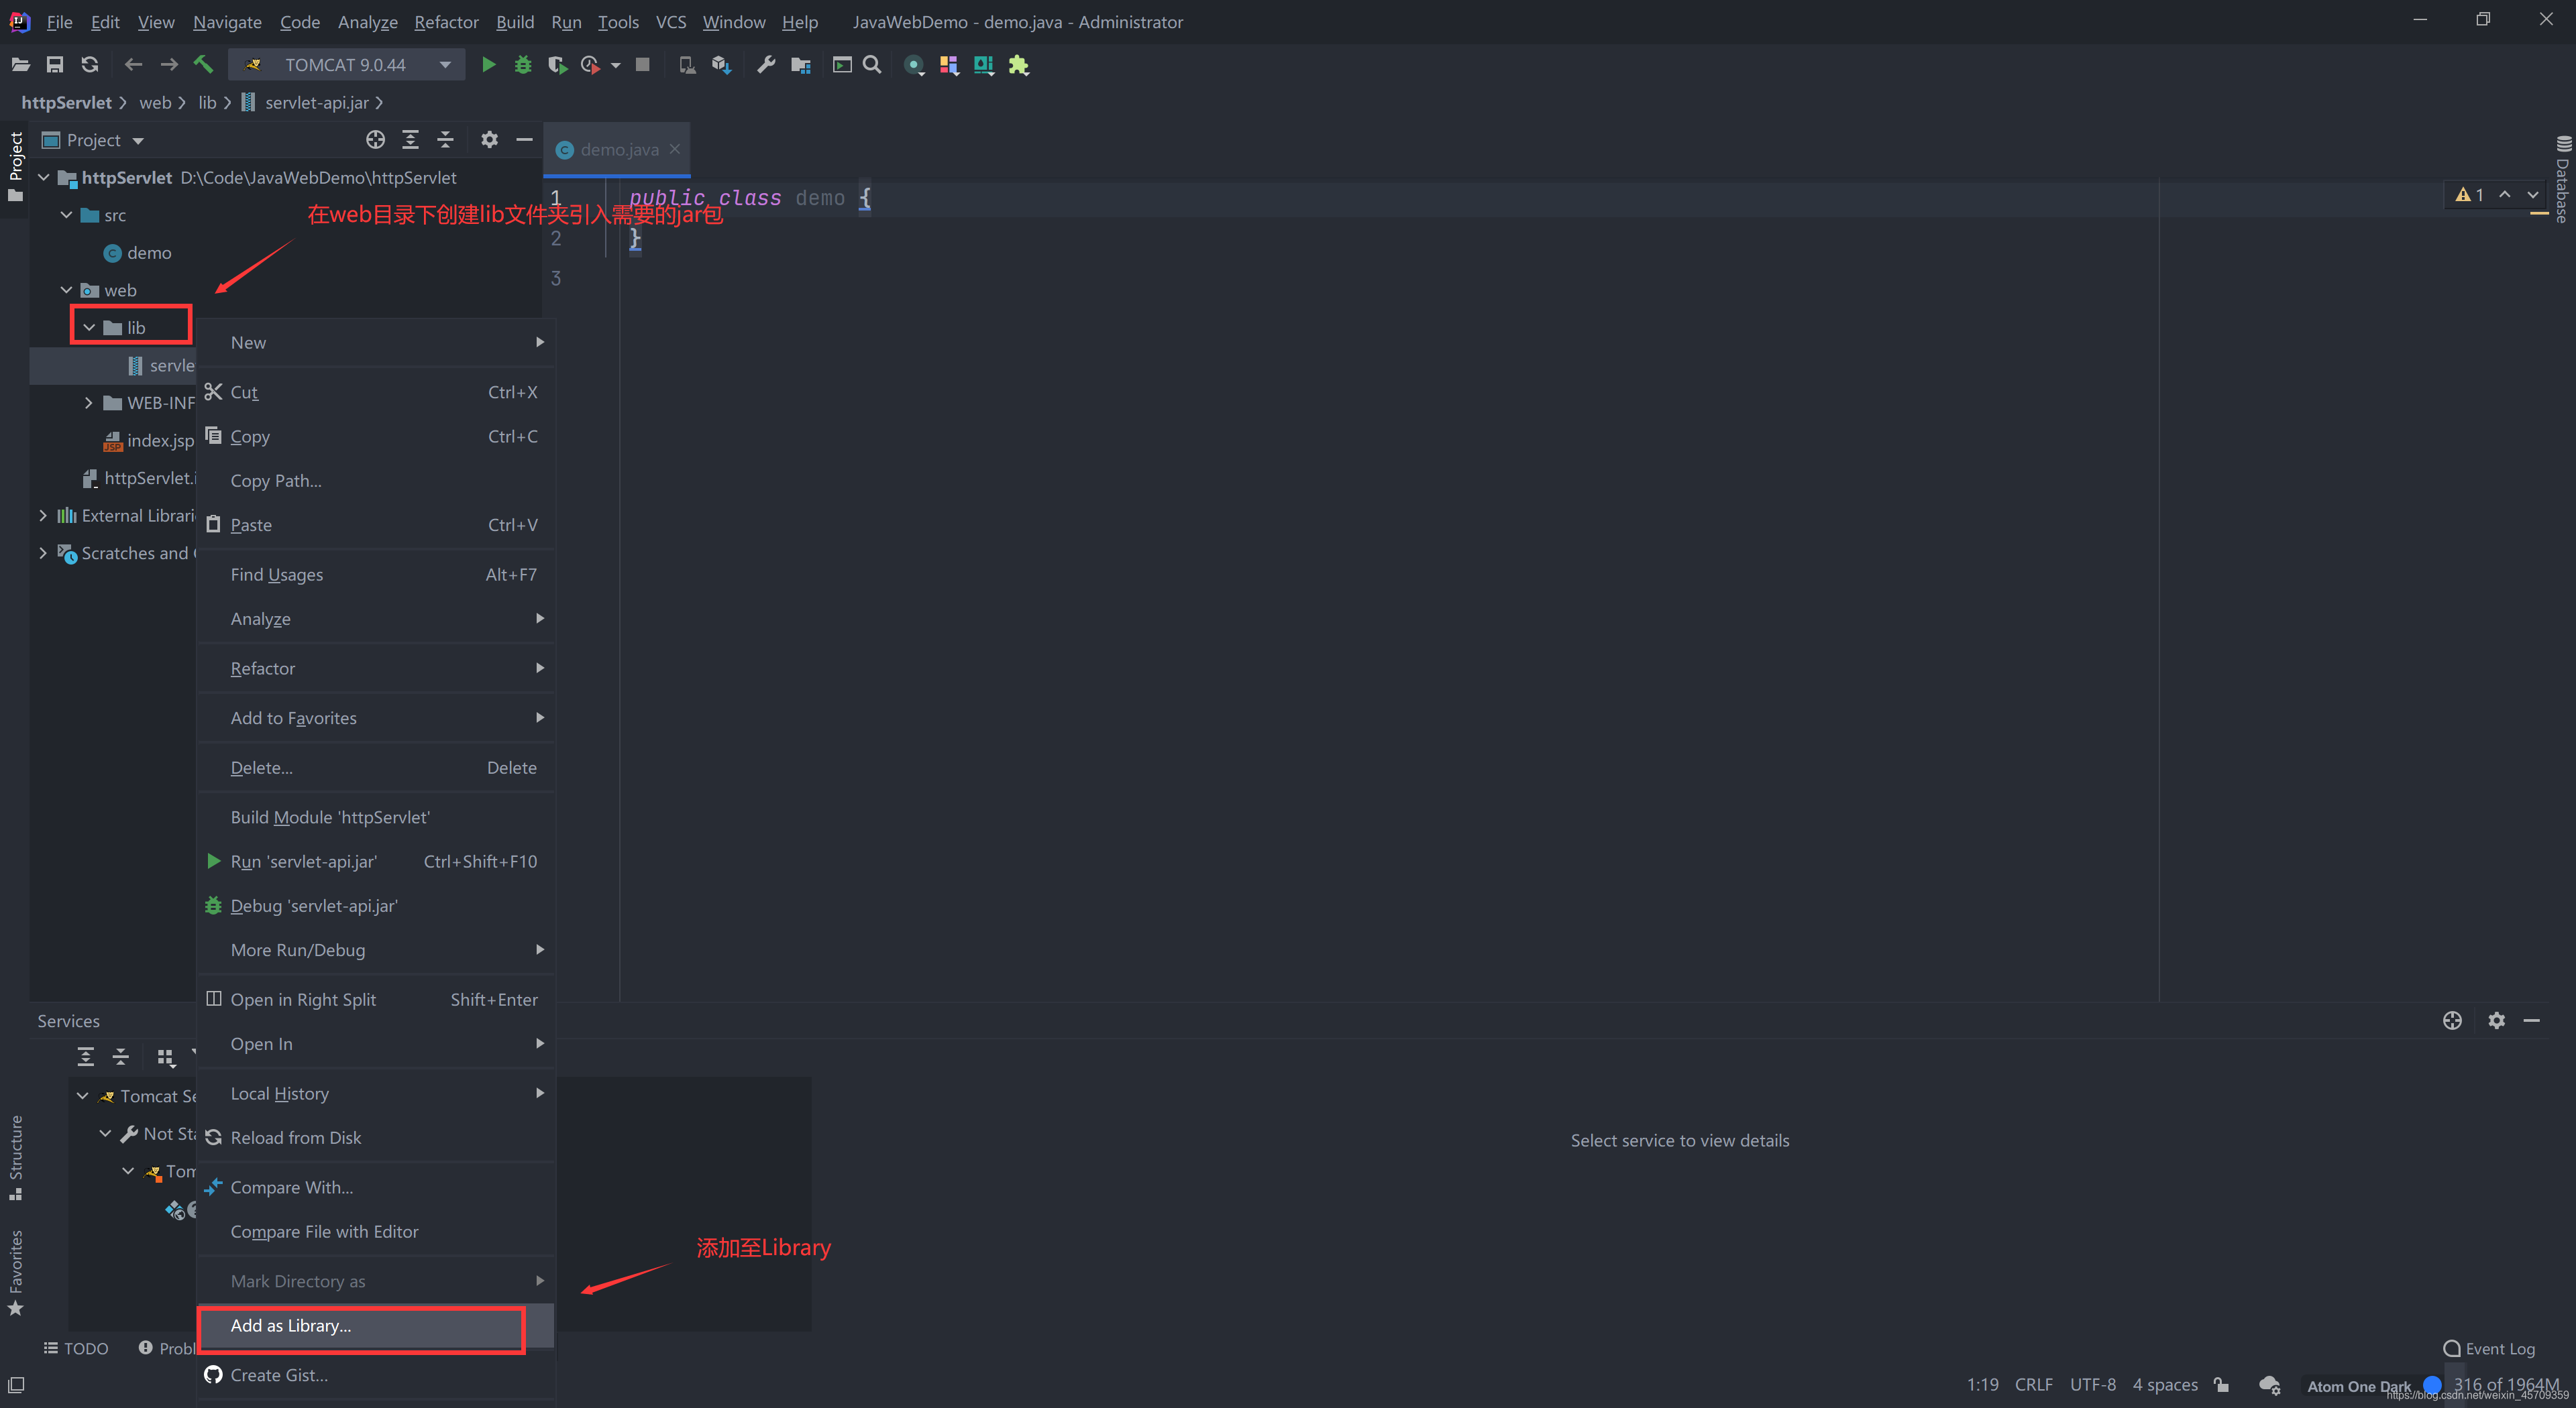Viewport: 2576px width, 1408px height.
Task: Click the lib breadcrumb in navigation bar
Action: click(x=207, y=103)
